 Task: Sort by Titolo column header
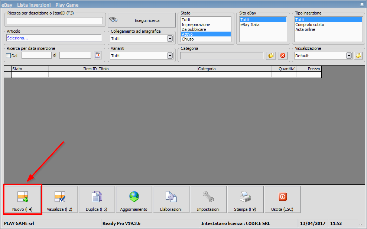[x=147, y=69]
